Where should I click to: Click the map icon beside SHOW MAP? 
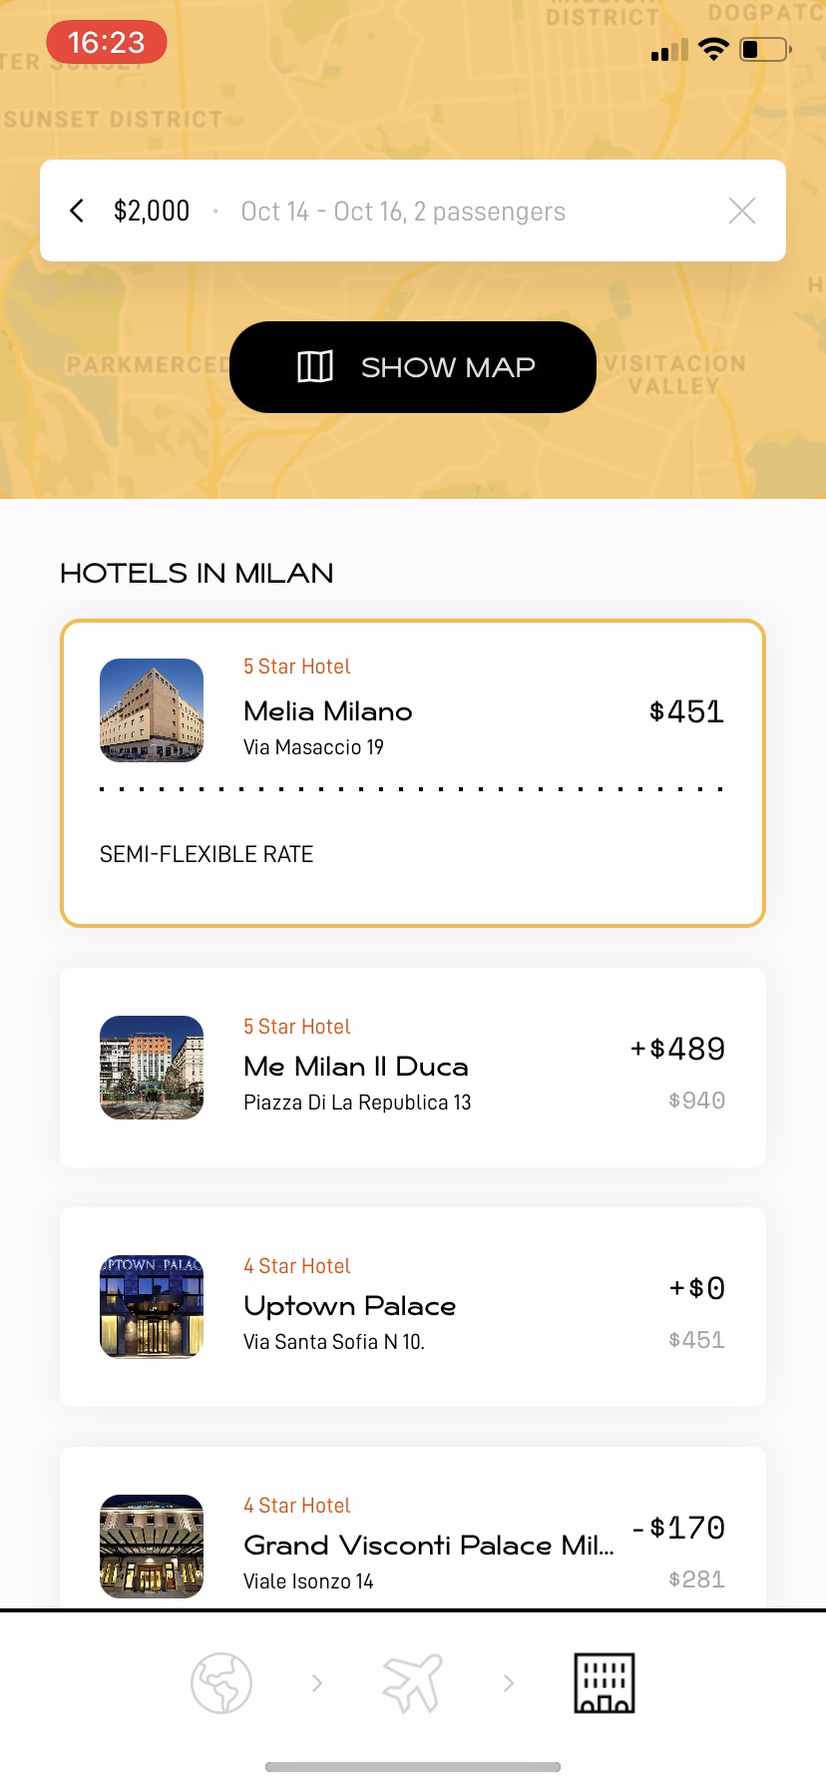315,367
